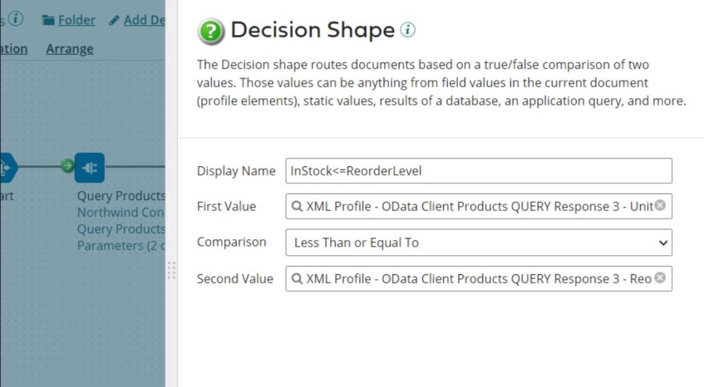The image size is (704, 387).
Task: Click the magnifier icon in Second Value
Action: pos(297,279)
